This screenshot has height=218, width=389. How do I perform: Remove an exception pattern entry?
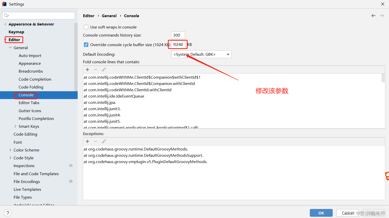[96, 141]
